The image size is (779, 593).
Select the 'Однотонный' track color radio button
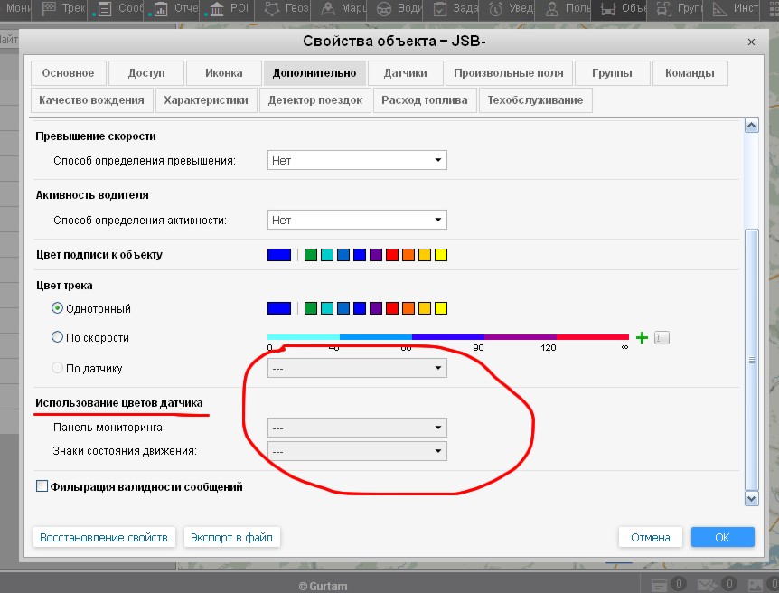[58, 308]
